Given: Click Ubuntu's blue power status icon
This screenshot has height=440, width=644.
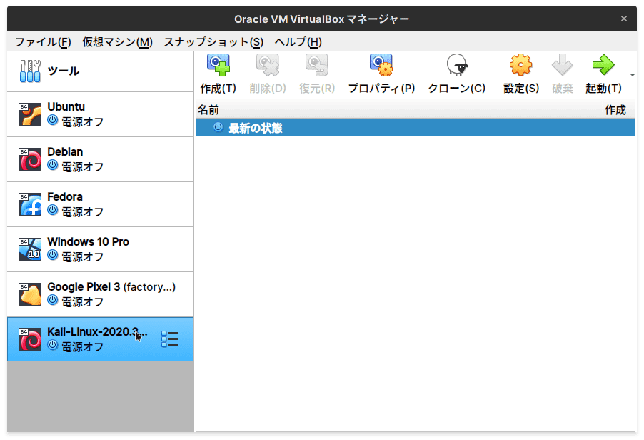Looking at the screenshot, I should coord(53,120).
